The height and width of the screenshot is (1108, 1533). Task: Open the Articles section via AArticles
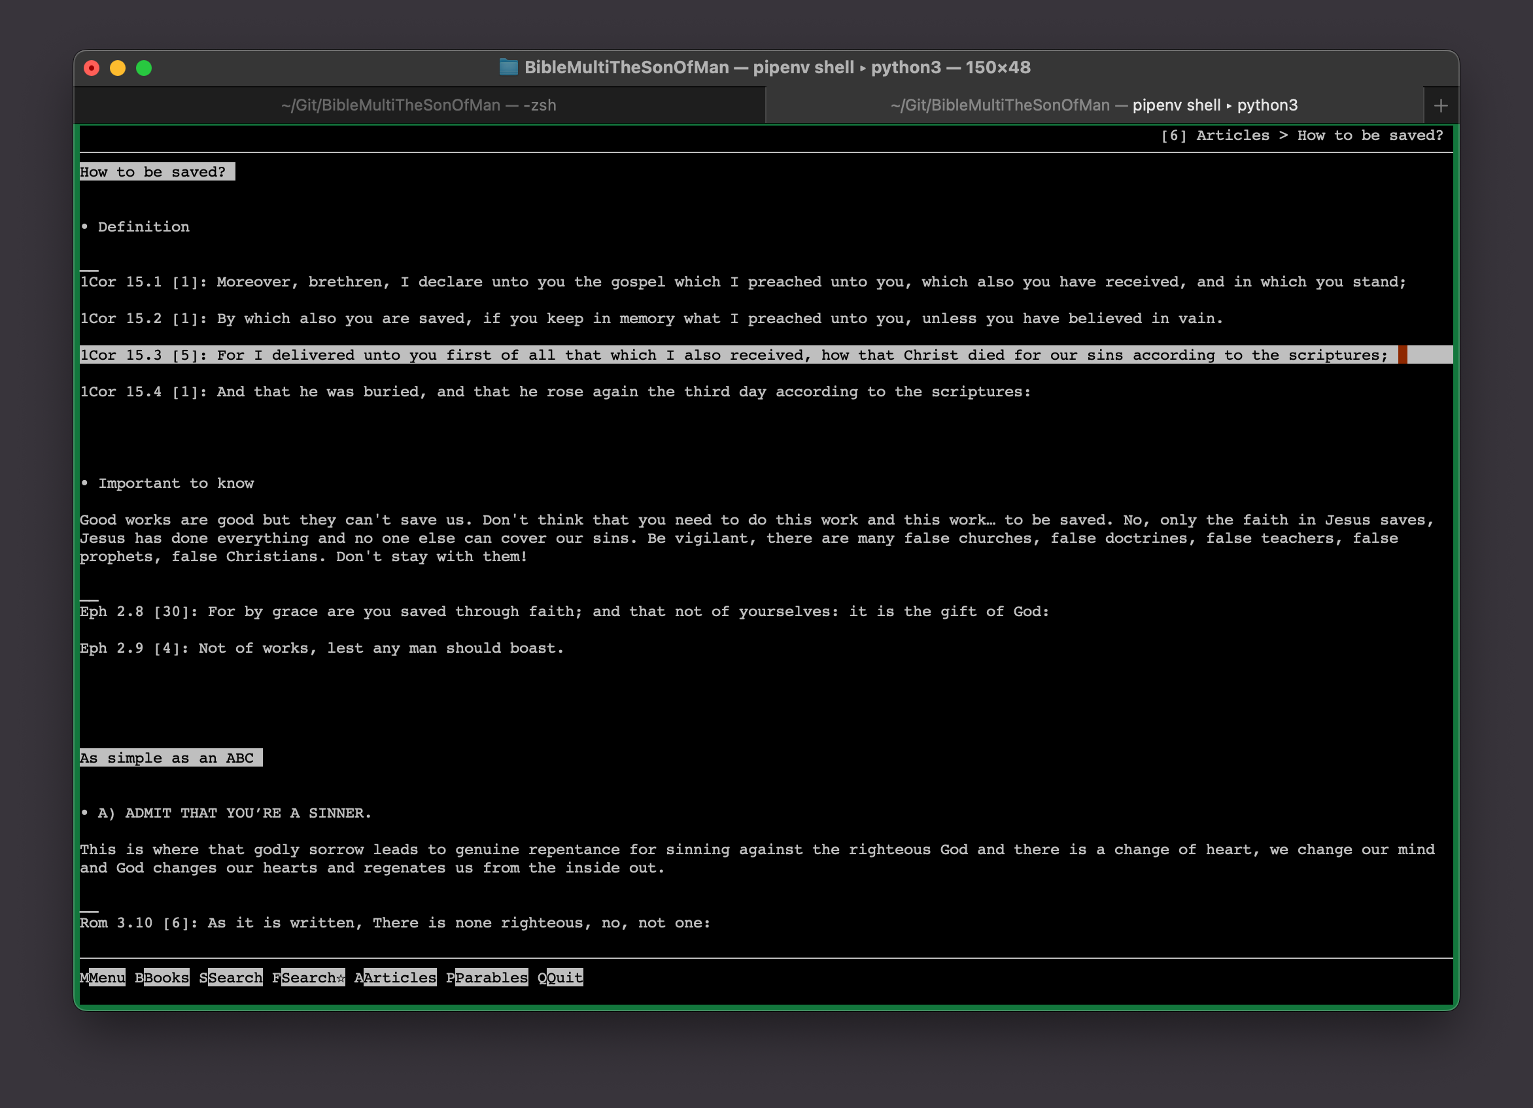click(395, 977)
